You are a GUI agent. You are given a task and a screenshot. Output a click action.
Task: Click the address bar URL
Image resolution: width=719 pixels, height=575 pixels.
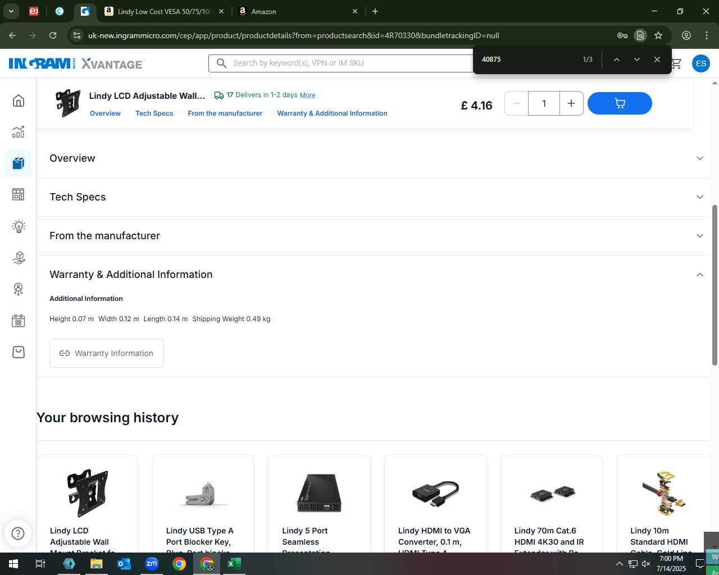[x=294, y=35]
